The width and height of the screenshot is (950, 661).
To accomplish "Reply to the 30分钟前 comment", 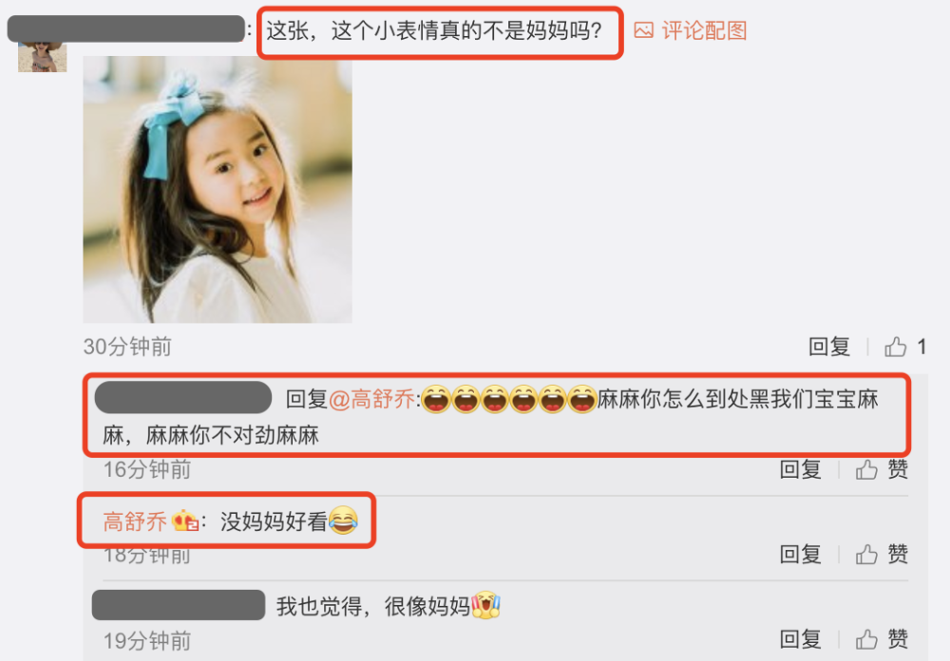I will [x=829, y=347].
